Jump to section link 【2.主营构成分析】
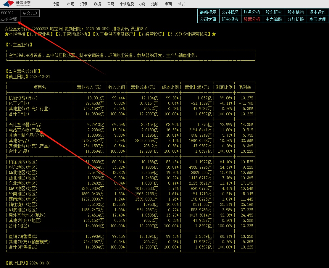This screenshot has height=268, width=329. point(73,34)
